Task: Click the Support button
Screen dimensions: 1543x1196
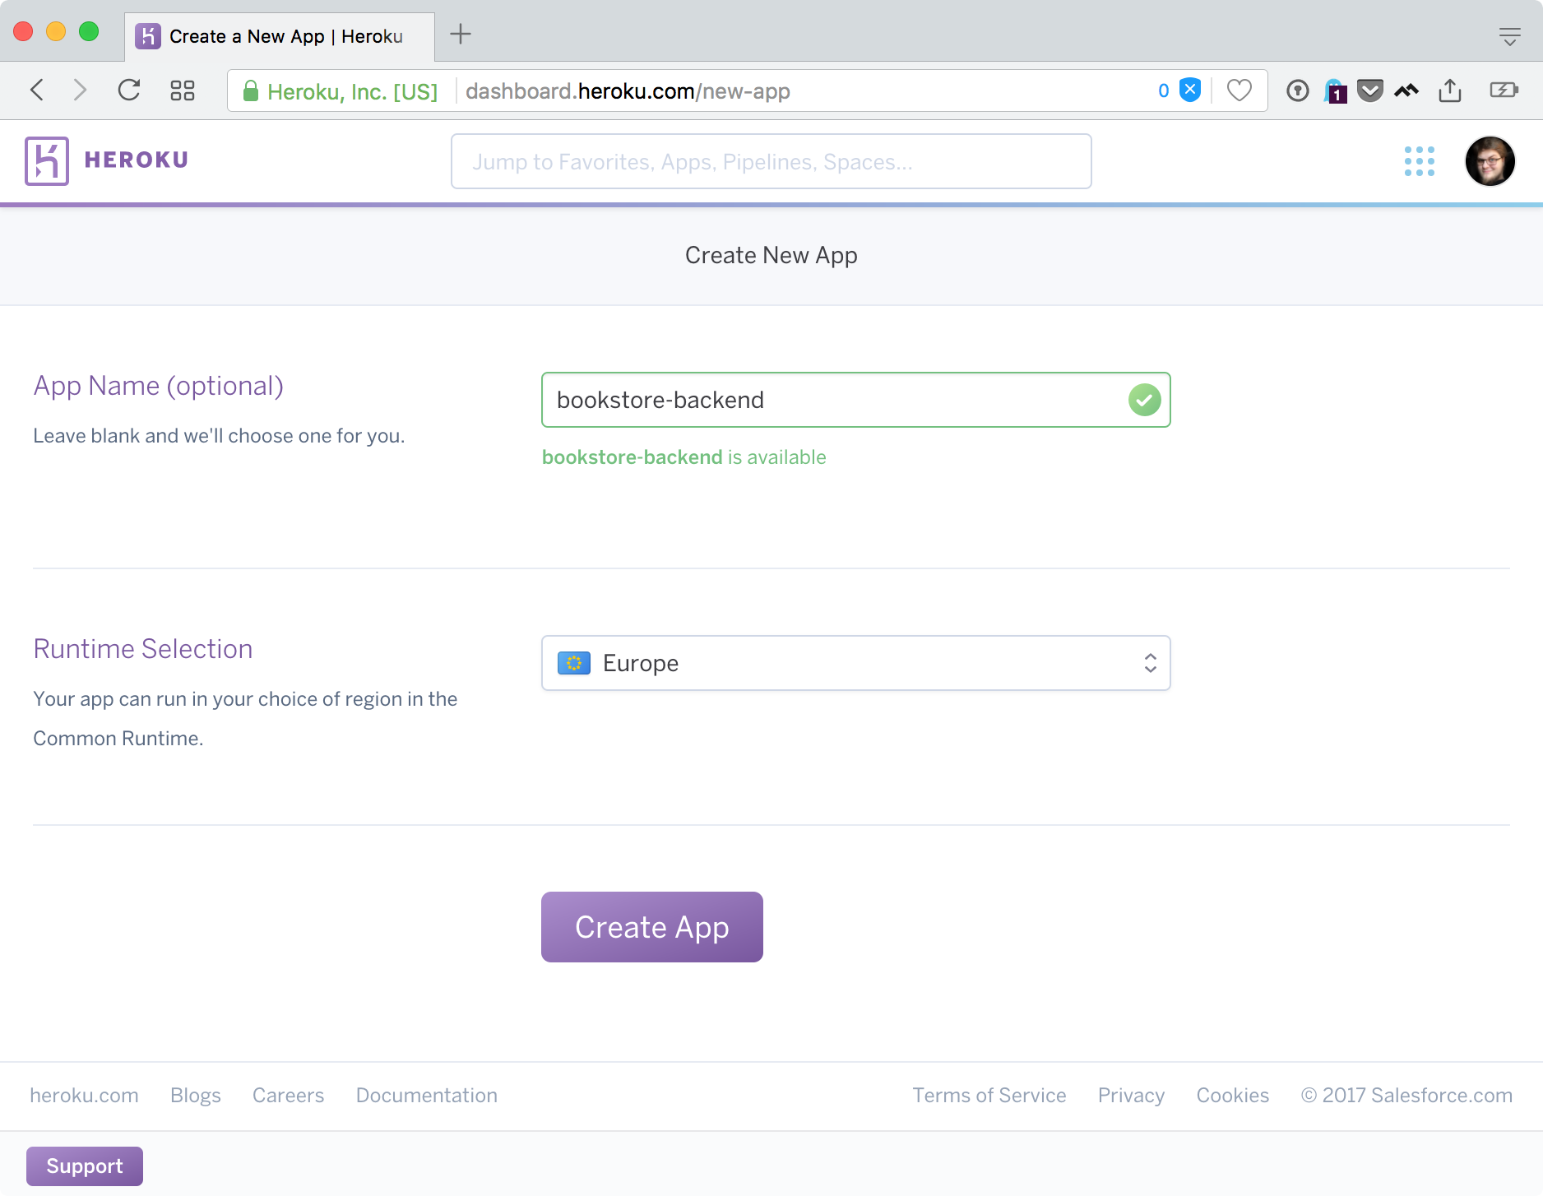Action: 85,1166
